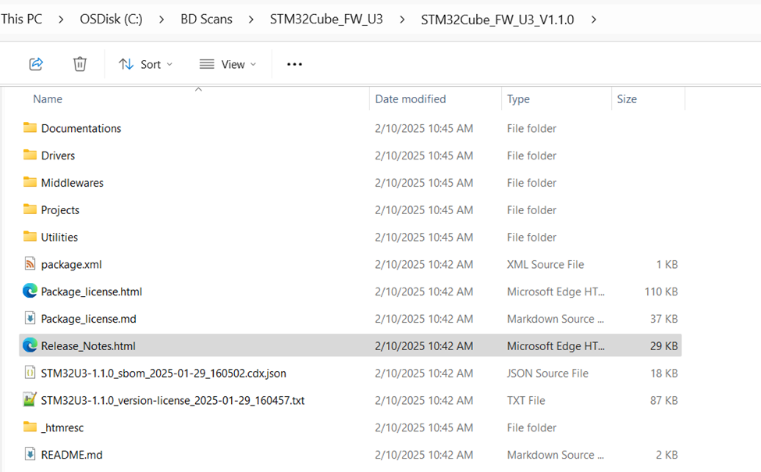Click the Size column header
The image size is (761, 472).
[x=627, y=99]
